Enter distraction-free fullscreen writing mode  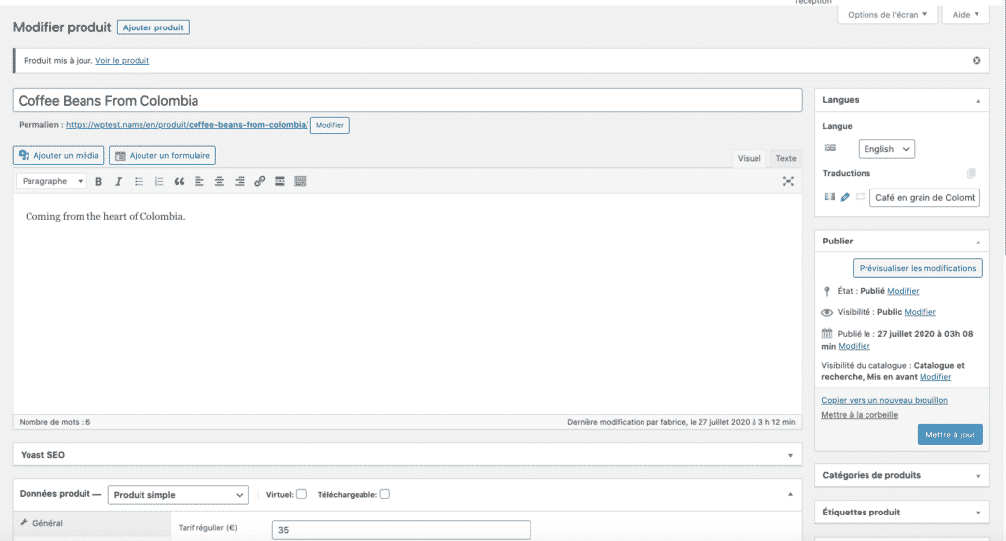click(x=788, y=182)
